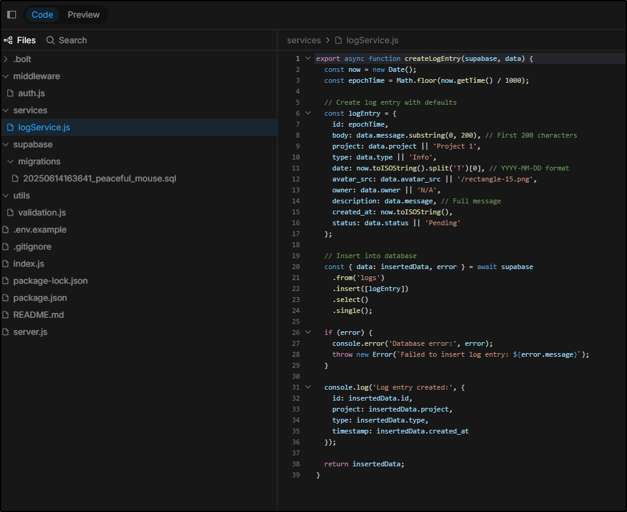Click the package.json file icon
This screenshot has width=627, height=512.
click(5, 298)
